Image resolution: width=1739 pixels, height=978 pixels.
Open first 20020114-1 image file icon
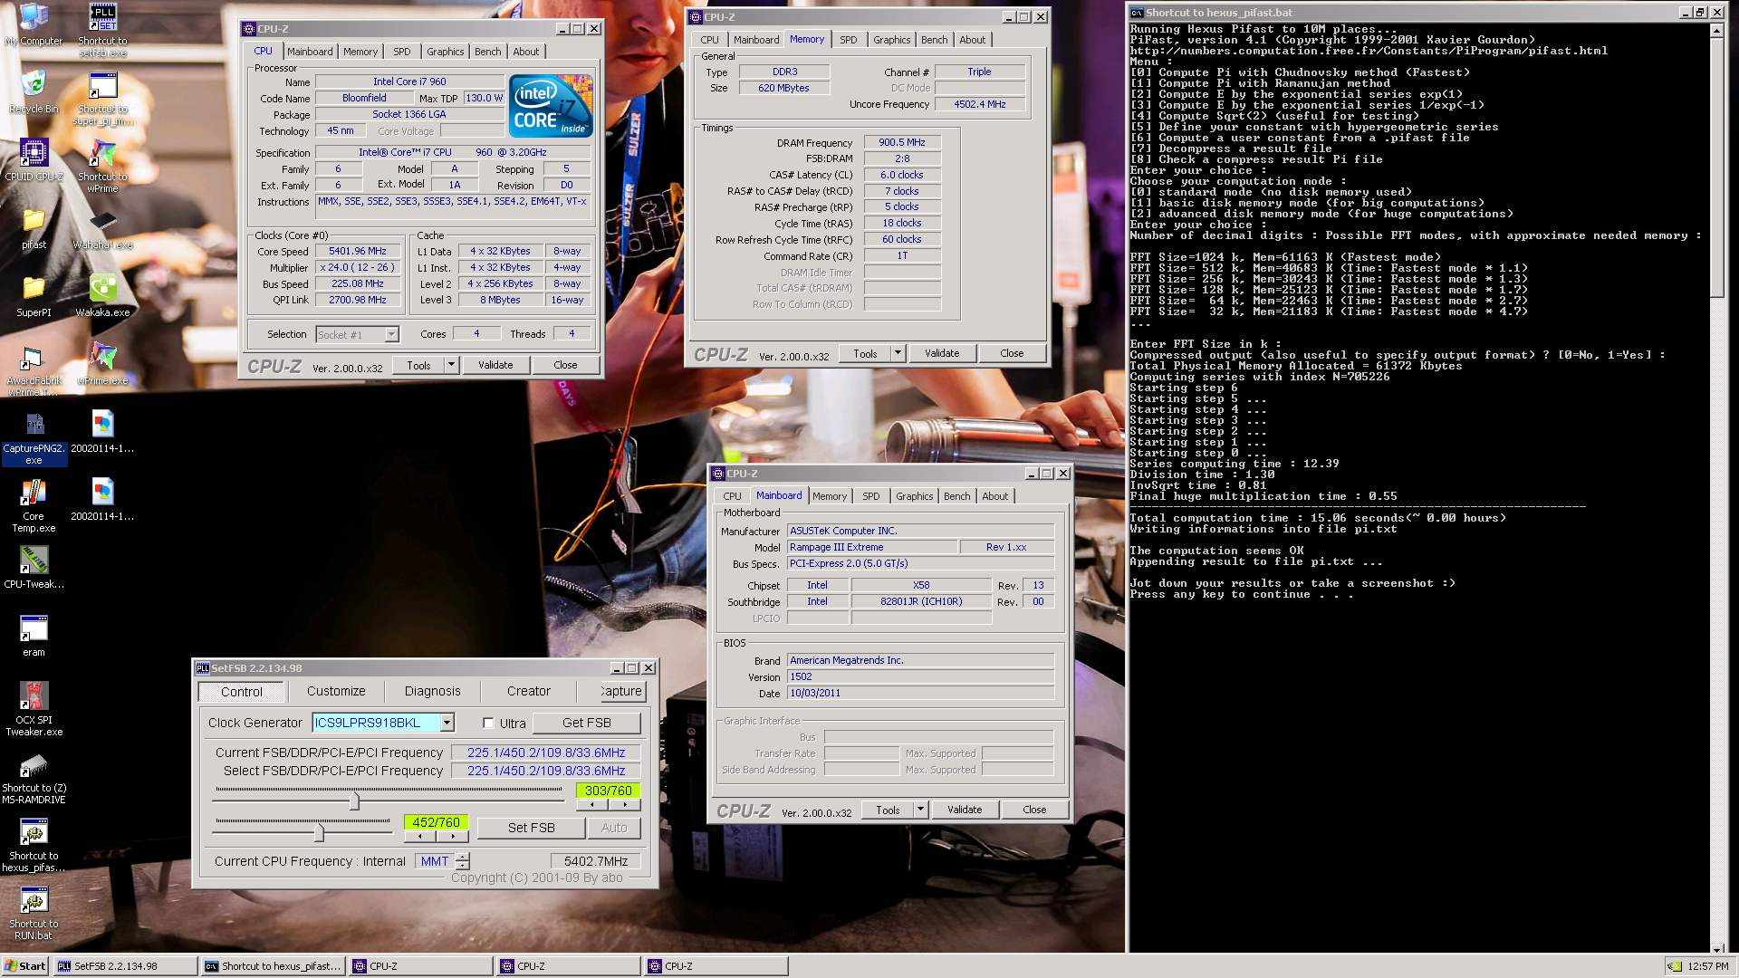pos(102,432)
